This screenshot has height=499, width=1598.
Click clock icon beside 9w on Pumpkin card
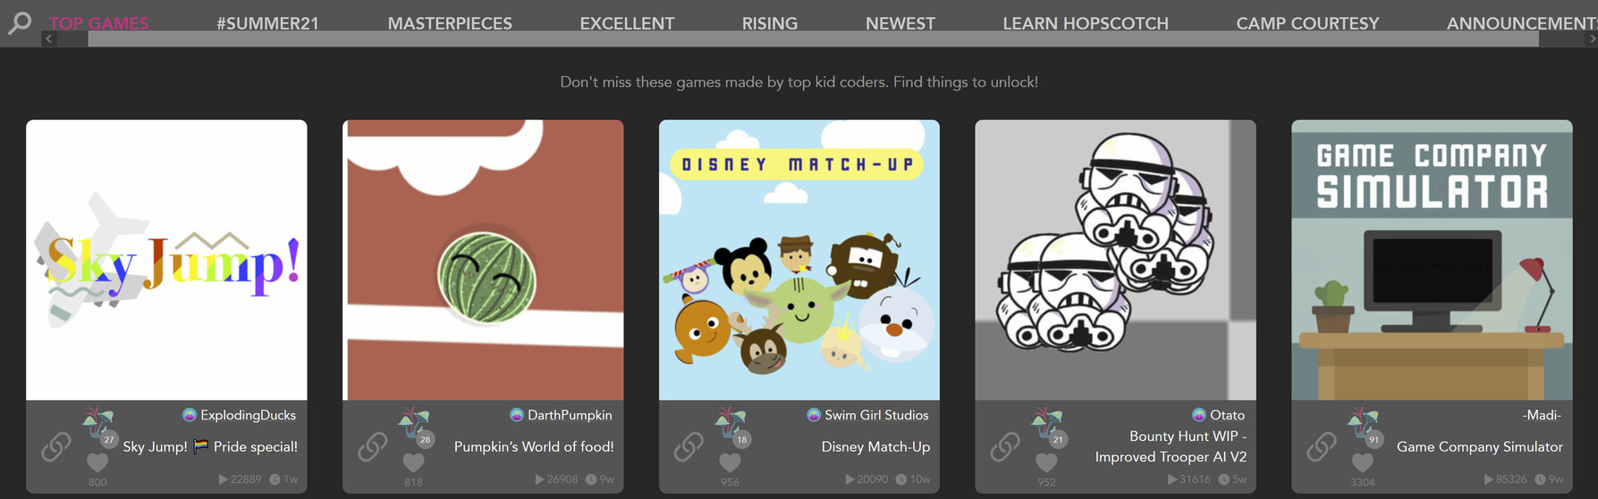(x=591, y=479)
